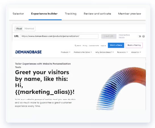Expand the Login dropdown
The image size is (155, 128).
click(x=103, y=46)
